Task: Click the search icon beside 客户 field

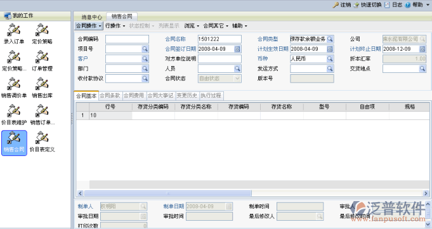Action: (x=145, y=59)
